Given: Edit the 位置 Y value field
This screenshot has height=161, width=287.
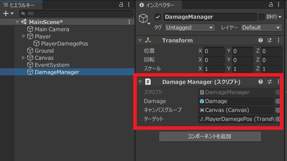Looking at the screenshot, I should pos(243,51).
